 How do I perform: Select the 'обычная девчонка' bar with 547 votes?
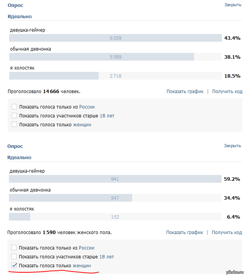(115, 198)
